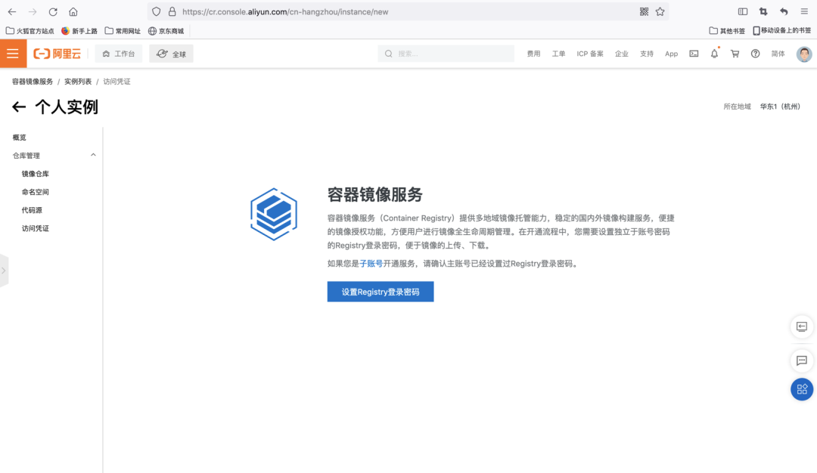Viewport: 817px width, 473px height.
Task: Click 容器镜像服务 breadcrumb link
Action: 33,82
